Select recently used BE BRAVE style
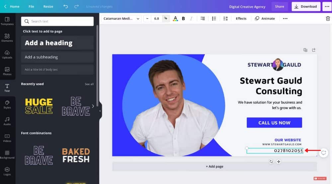Viewport: 332px width, 184px height. coord(76,106)
